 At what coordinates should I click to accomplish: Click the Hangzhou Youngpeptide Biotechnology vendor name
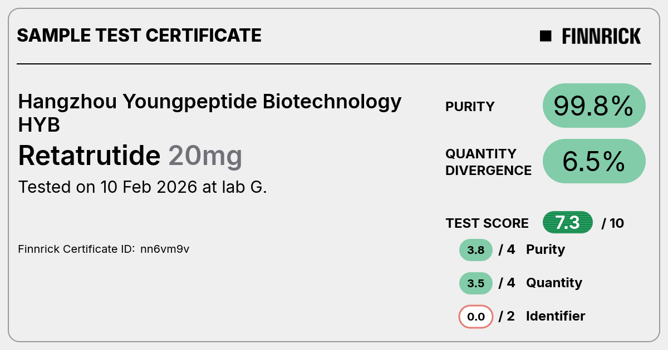click(210, 102)
